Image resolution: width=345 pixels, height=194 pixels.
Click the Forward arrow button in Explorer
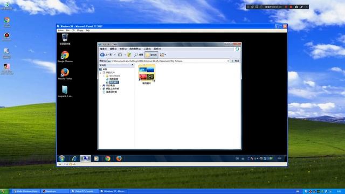tap(120, 55)
